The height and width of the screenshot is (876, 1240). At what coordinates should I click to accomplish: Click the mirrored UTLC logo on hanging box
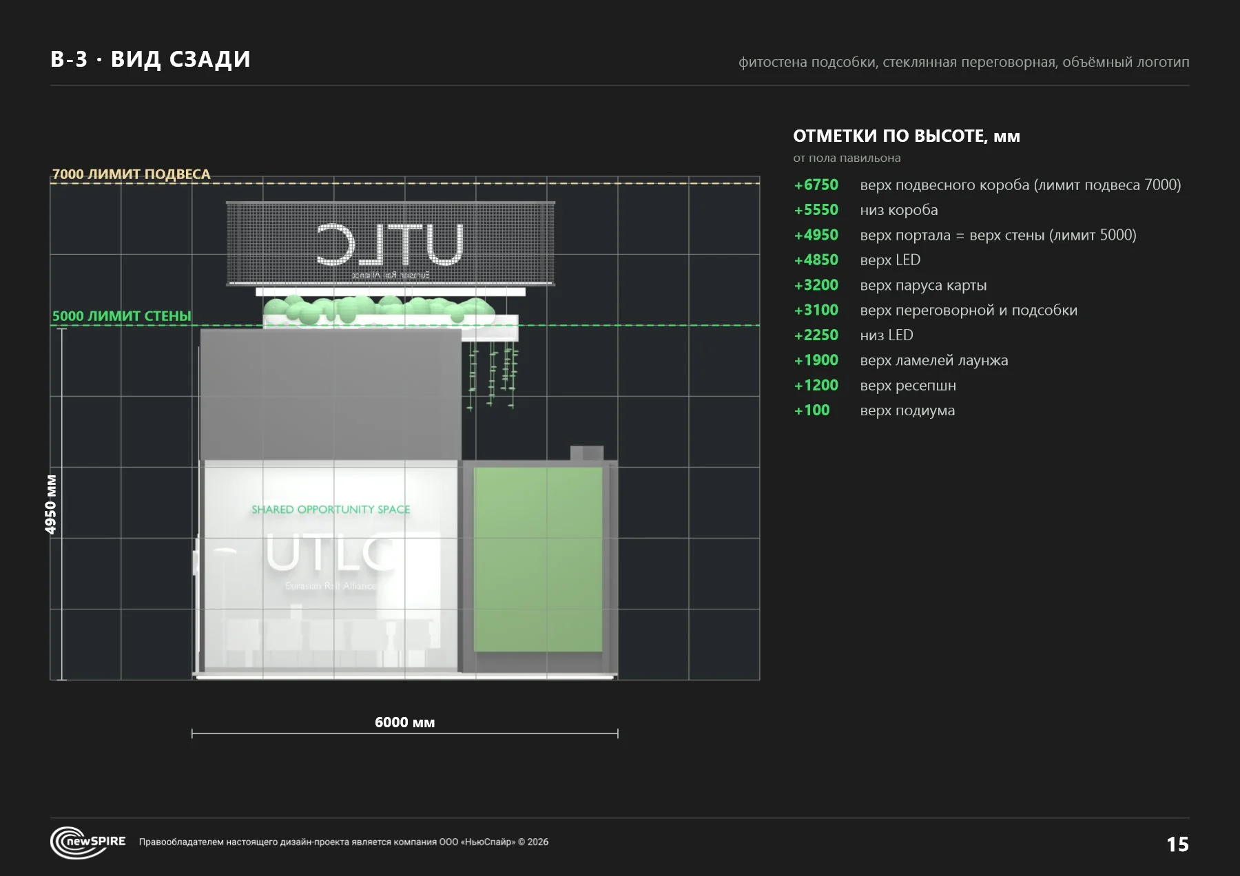coord(390,244)
